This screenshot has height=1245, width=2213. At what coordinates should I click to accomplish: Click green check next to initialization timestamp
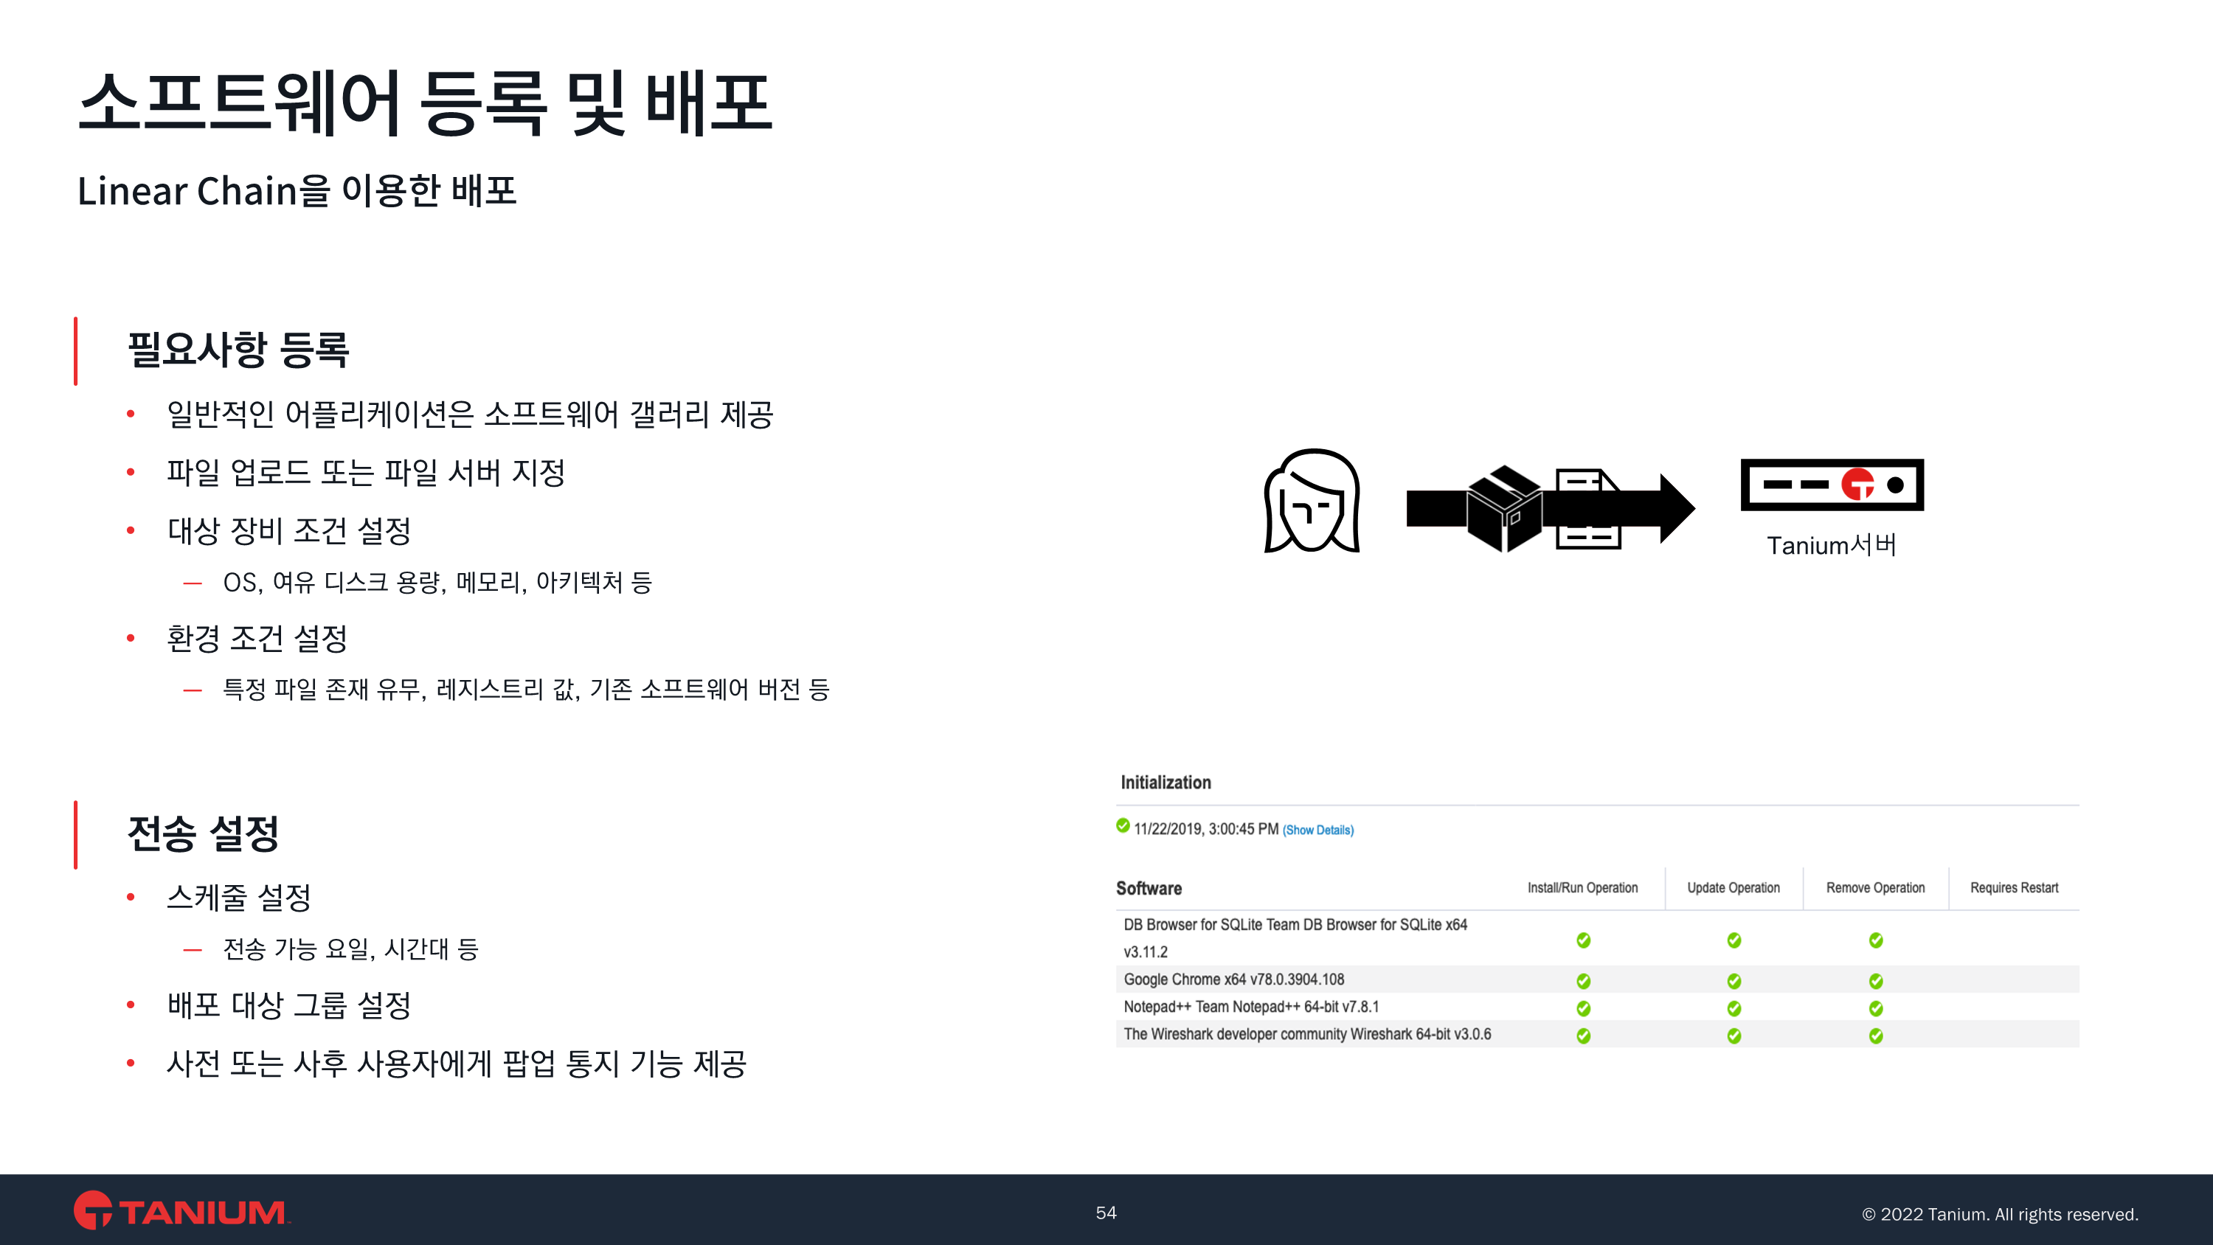1123,826
